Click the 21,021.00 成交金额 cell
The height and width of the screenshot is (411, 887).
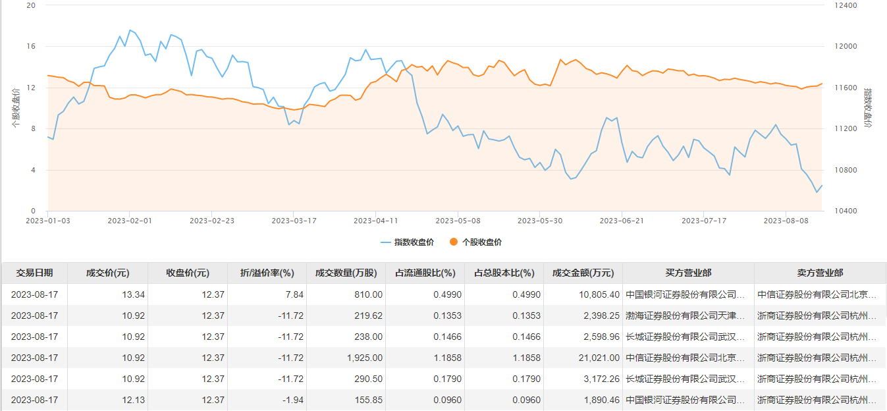pyautogui.click(x=597, y=358)
